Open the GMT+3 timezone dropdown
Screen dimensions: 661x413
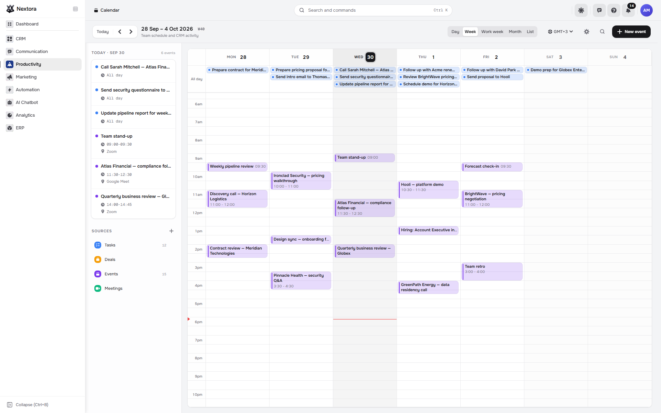tap(560, 32)
